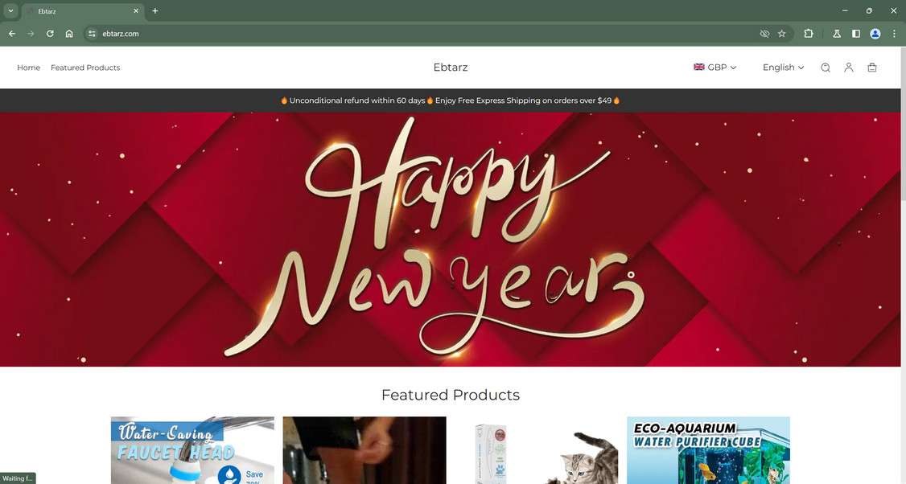Reload the page in the browser
Image resolution: width=906 pixels, height=484 pixels.
pos(50,34)
